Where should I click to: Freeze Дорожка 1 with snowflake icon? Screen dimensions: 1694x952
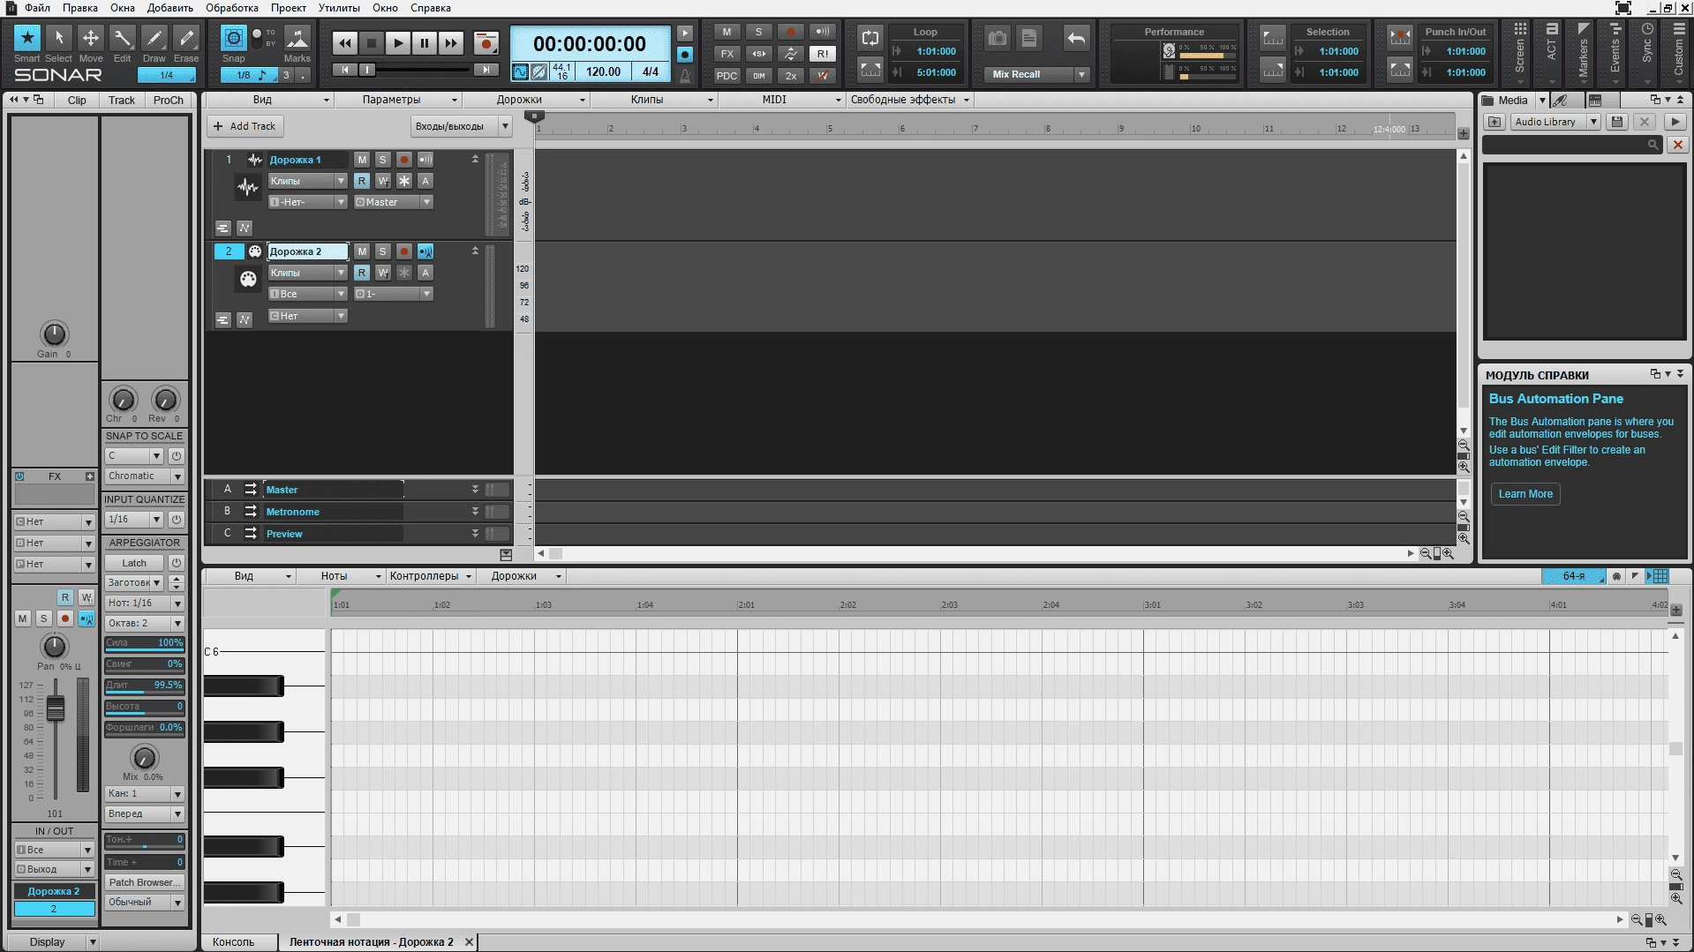404,181
